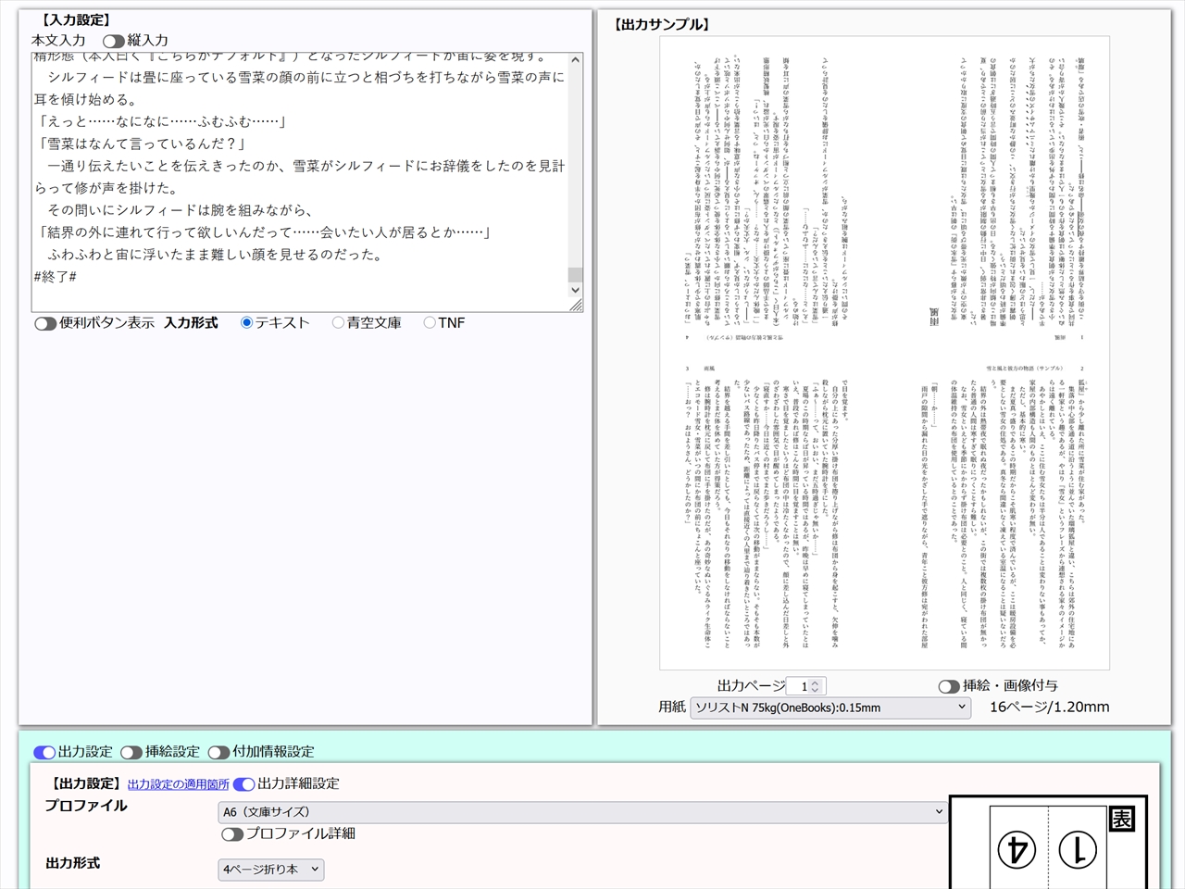Select the TNF input format
The width and height of the screenshot is (1185, 889).
[430, 323]
